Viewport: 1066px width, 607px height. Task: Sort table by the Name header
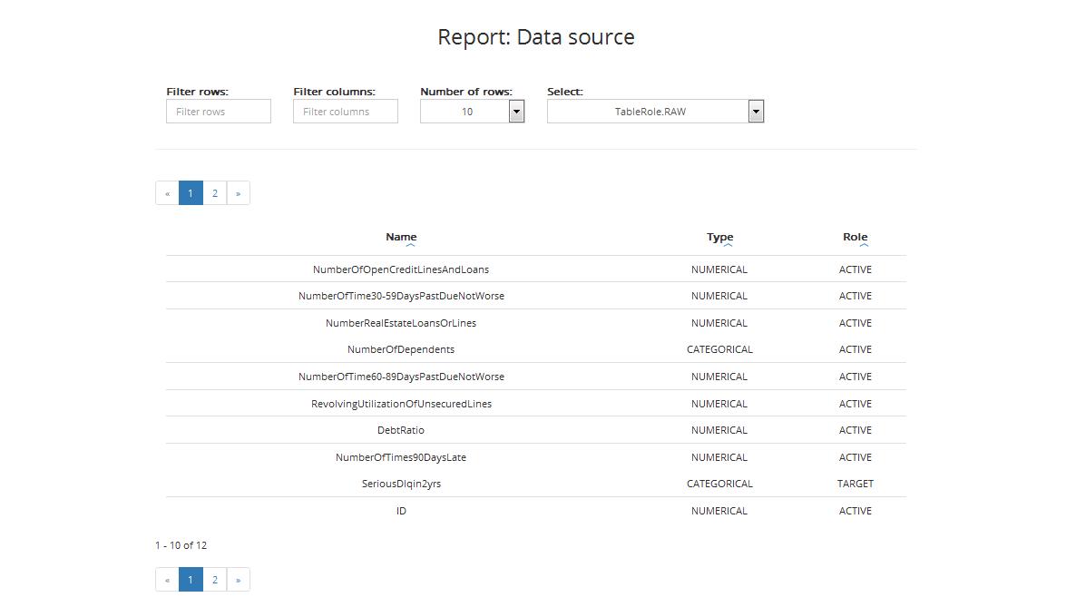pyautogui.click(x=401, y=236)
